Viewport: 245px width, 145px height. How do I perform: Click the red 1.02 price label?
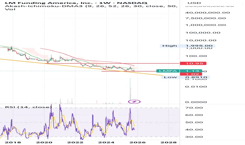coord(191,74)
